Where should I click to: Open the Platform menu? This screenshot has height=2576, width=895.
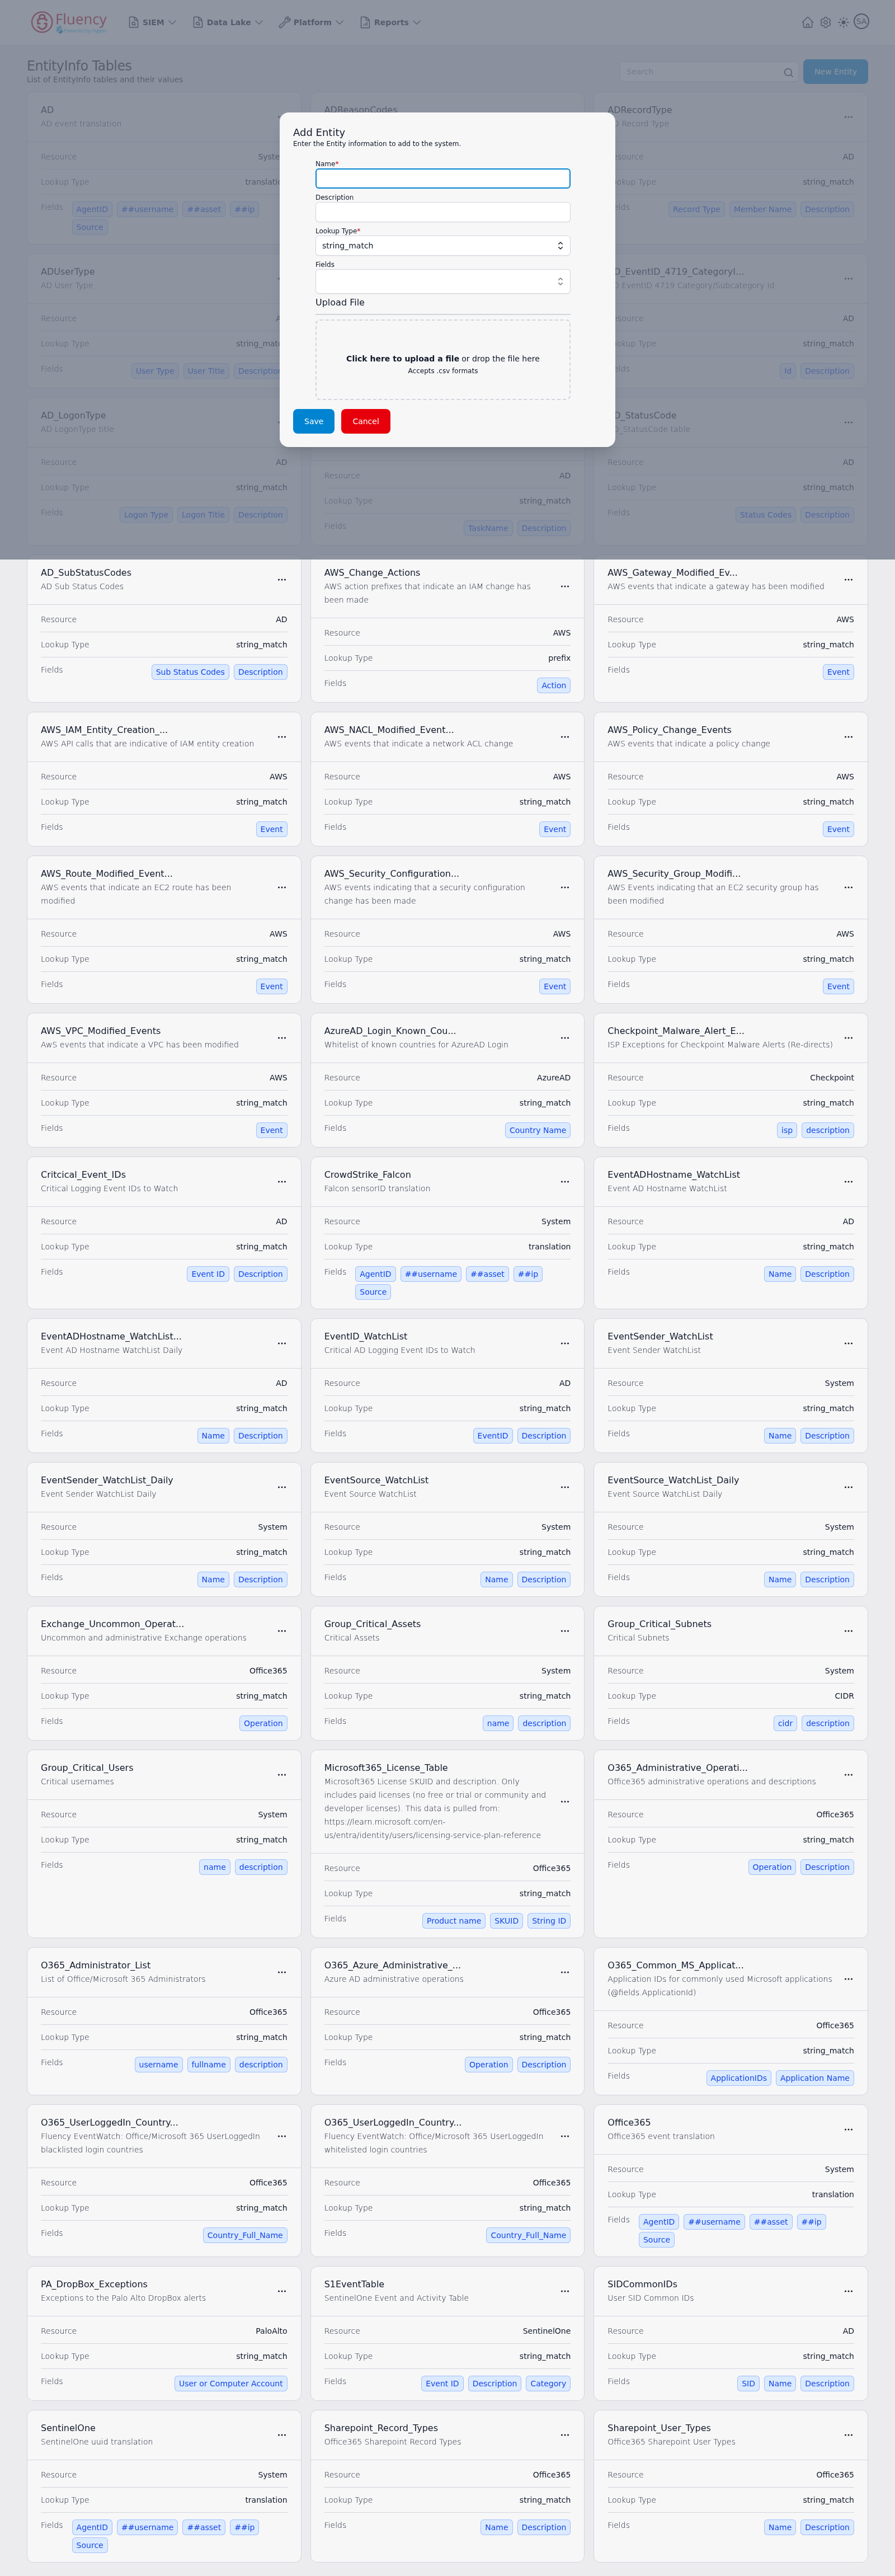click(311, 22)
